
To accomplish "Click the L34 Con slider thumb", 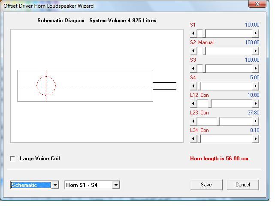I will pos(199,138).
